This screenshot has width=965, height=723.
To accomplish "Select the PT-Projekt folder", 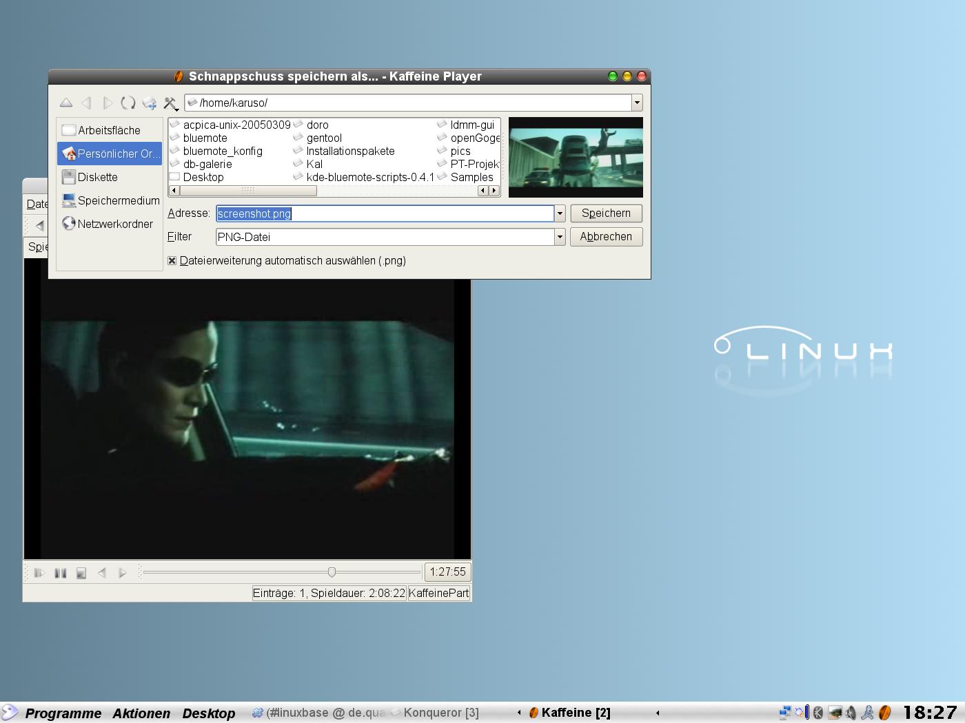I will [x=469, y=164].
